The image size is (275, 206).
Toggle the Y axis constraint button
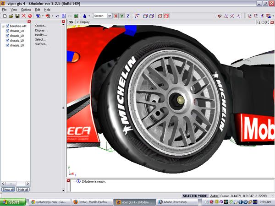tap(122, 16)
